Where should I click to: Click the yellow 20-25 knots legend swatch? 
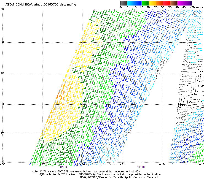coord(152,3)
